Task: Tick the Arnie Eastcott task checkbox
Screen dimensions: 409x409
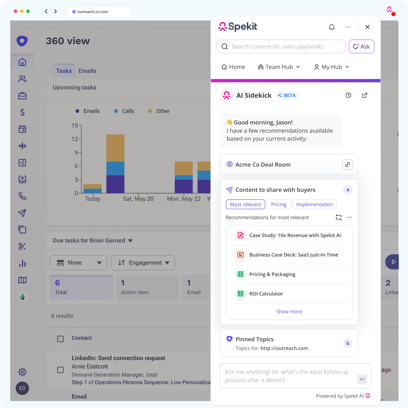Action: click(60, 370)
